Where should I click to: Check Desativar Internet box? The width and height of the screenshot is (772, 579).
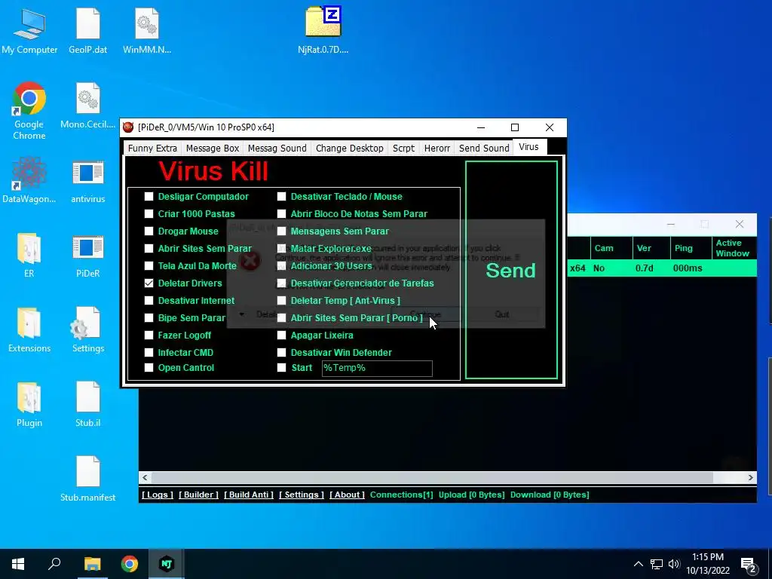pyautogui.click(x=149, y=300)
